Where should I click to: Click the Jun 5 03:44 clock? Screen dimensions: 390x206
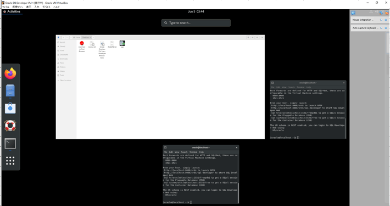pyautogui.click(x=196, y=12)
